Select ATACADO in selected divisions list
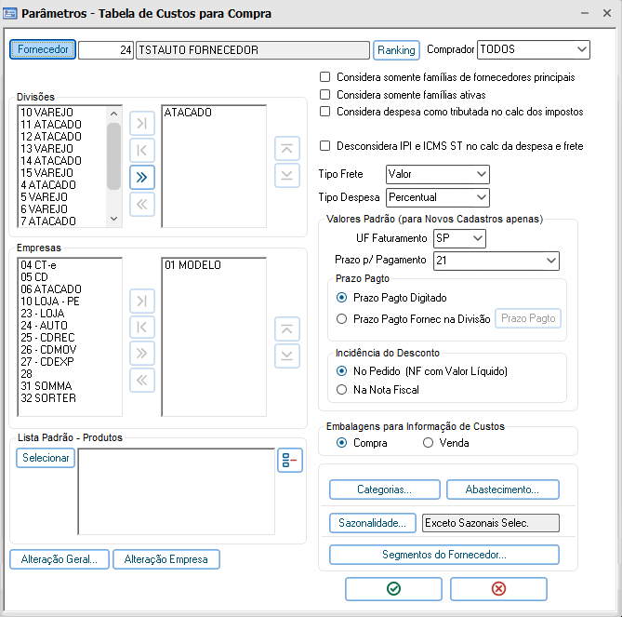 pyautogui.click(x=188, y=113)
